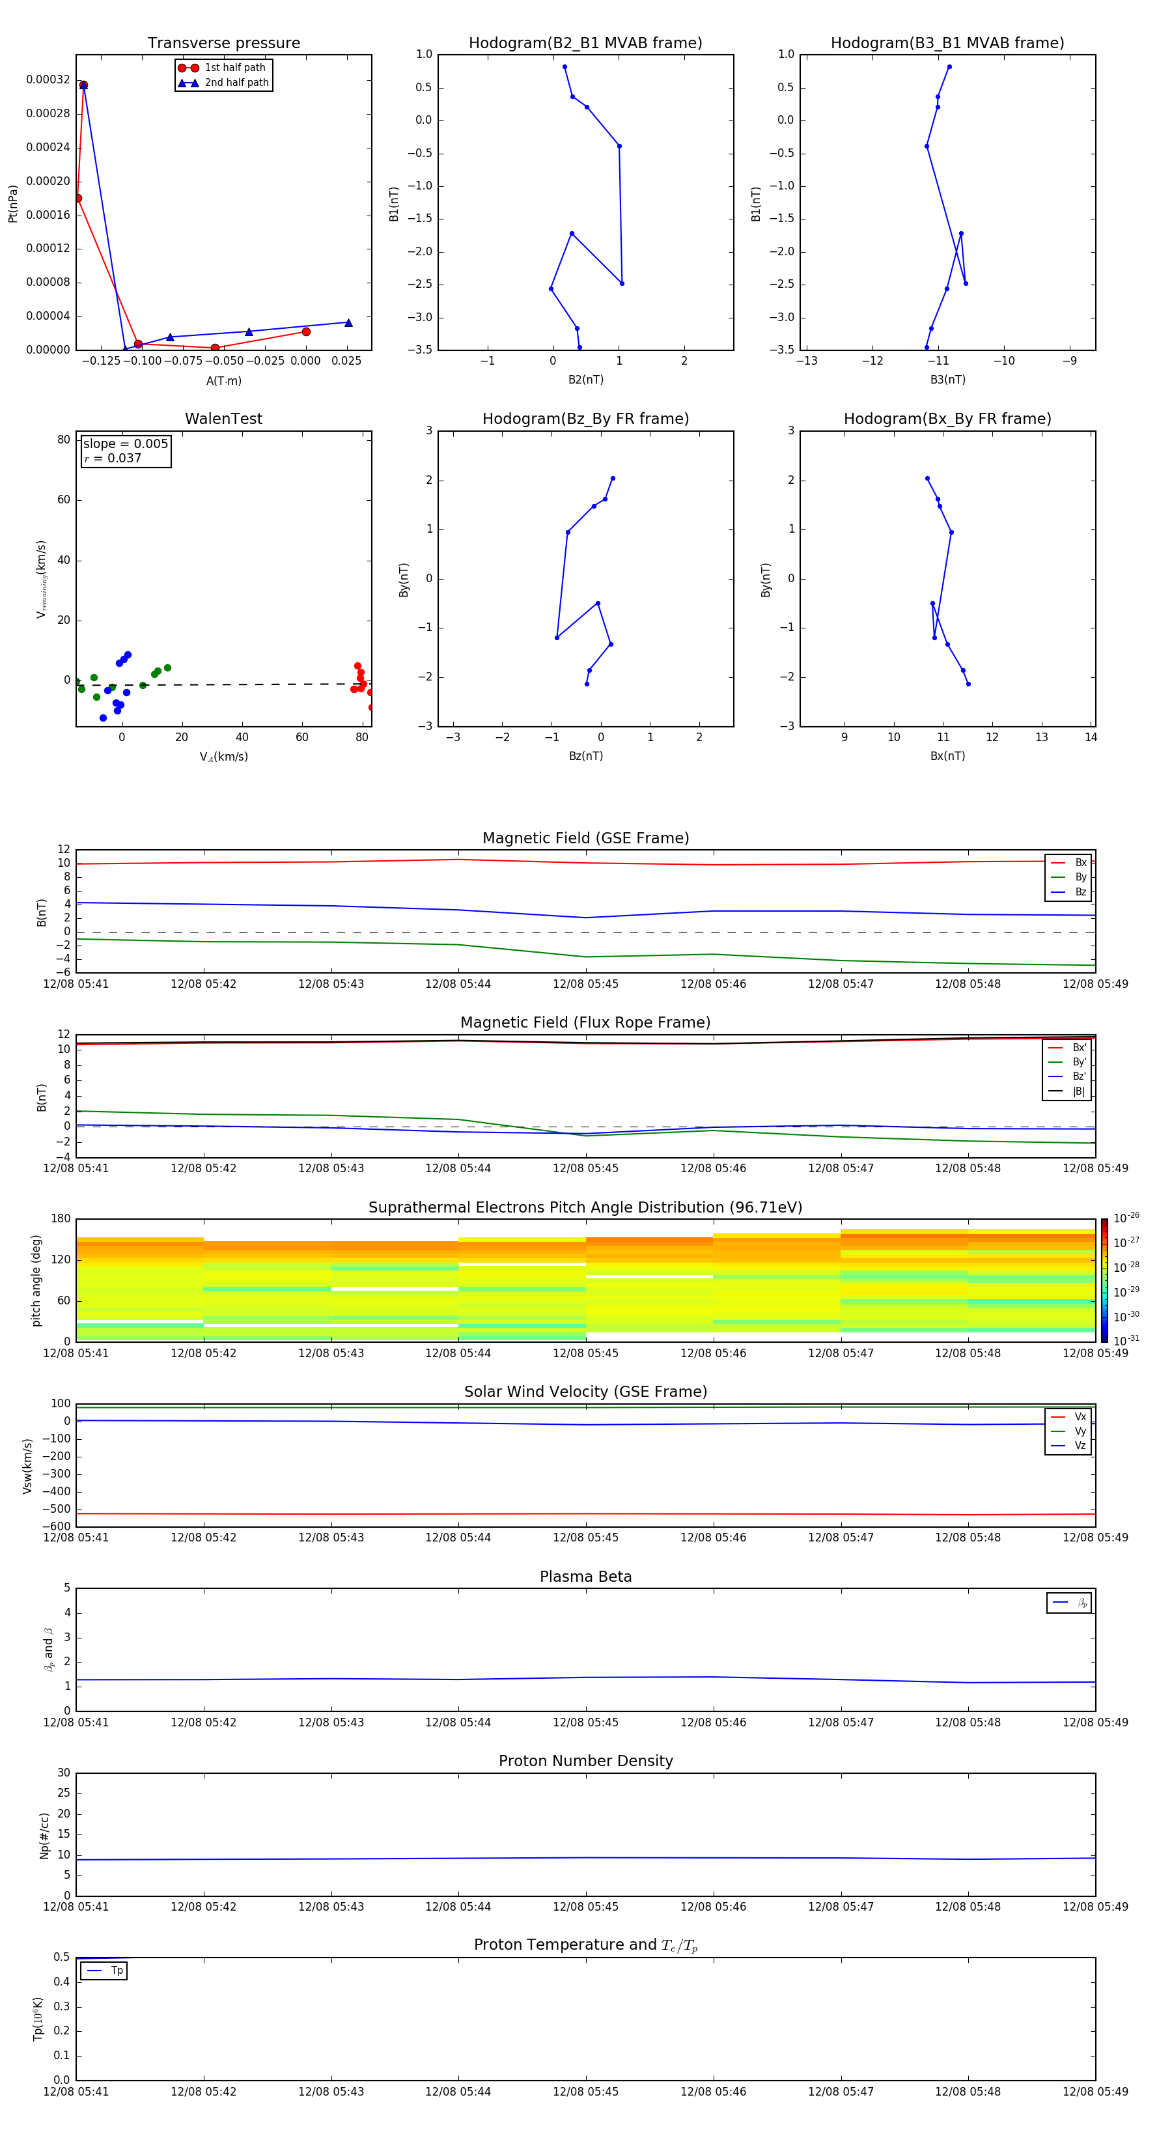The image size is (1172, 2149).
Task: Click the "Plasma Beta" plot title
Action: (x=585, y=1577)
